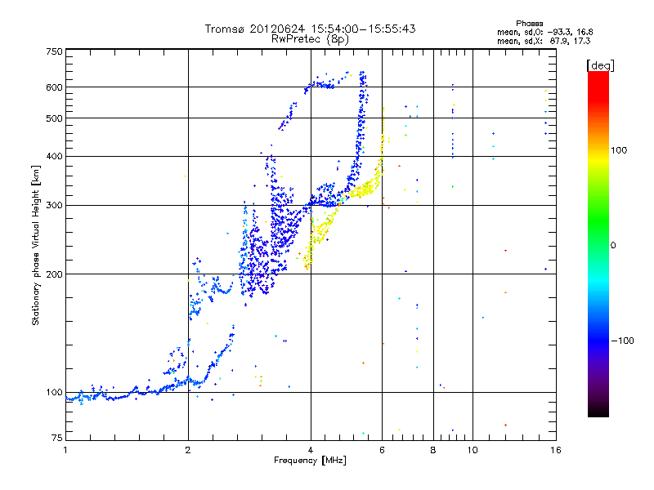
Task: Click the colorbar tick label '100'
Action: point(619,150)
